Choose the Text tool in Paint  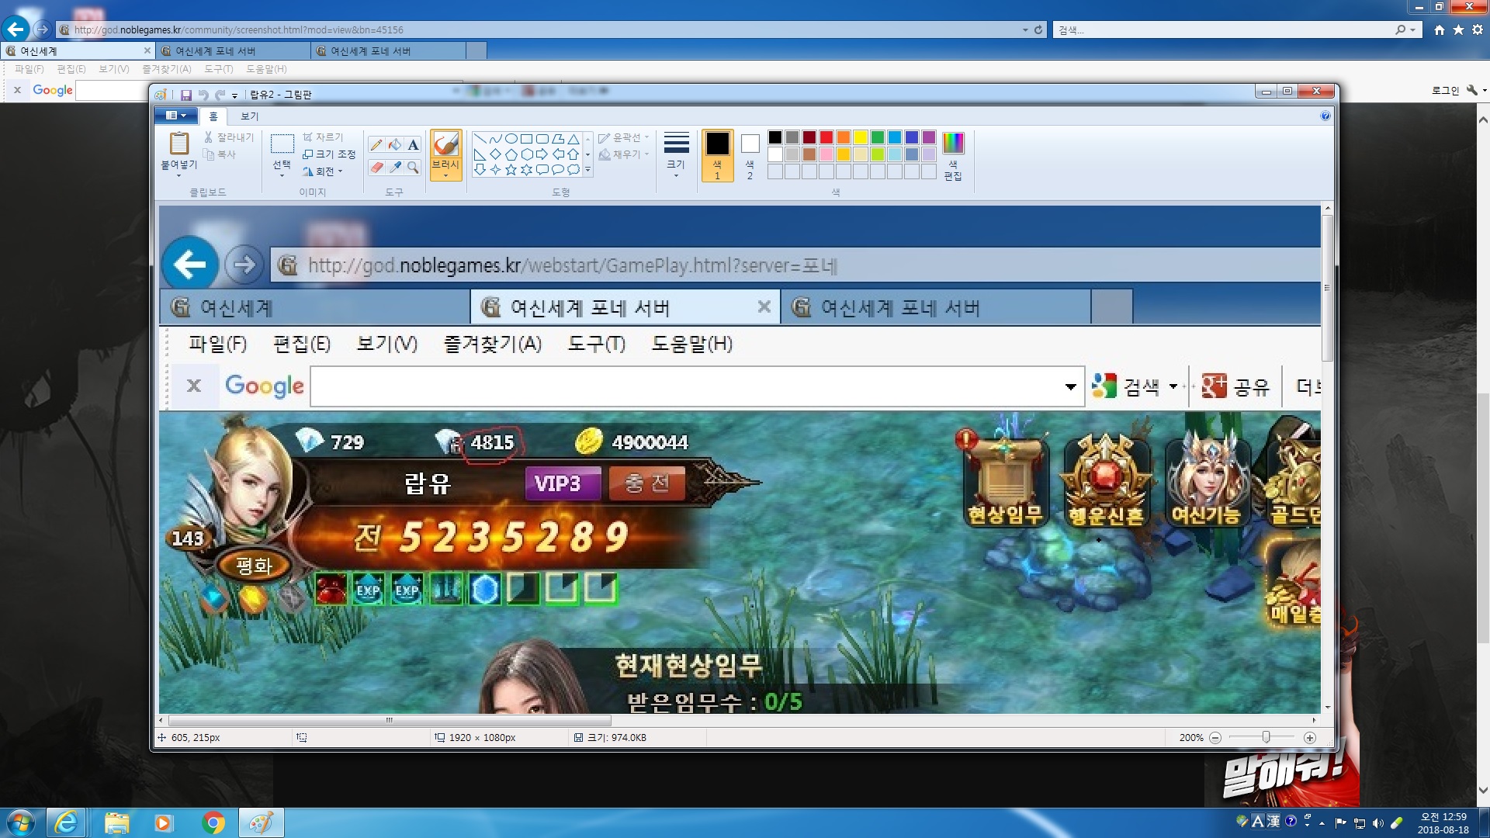[x=414, y=144]
